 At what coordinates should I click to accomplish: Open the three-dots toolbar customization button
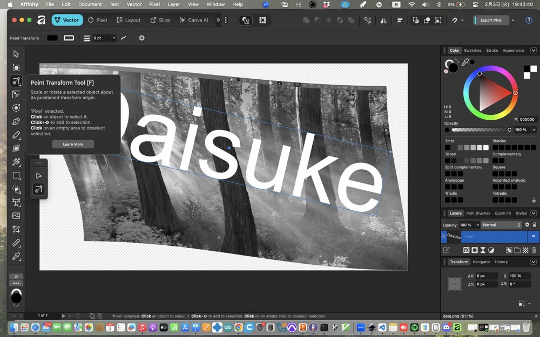pyautogui.click(x=16, y=284)
